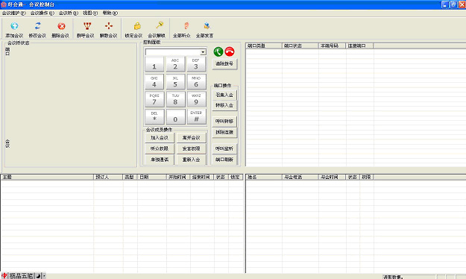
Task: Click the 重新入会 rejoin button
Action: (x=191, y=160)
